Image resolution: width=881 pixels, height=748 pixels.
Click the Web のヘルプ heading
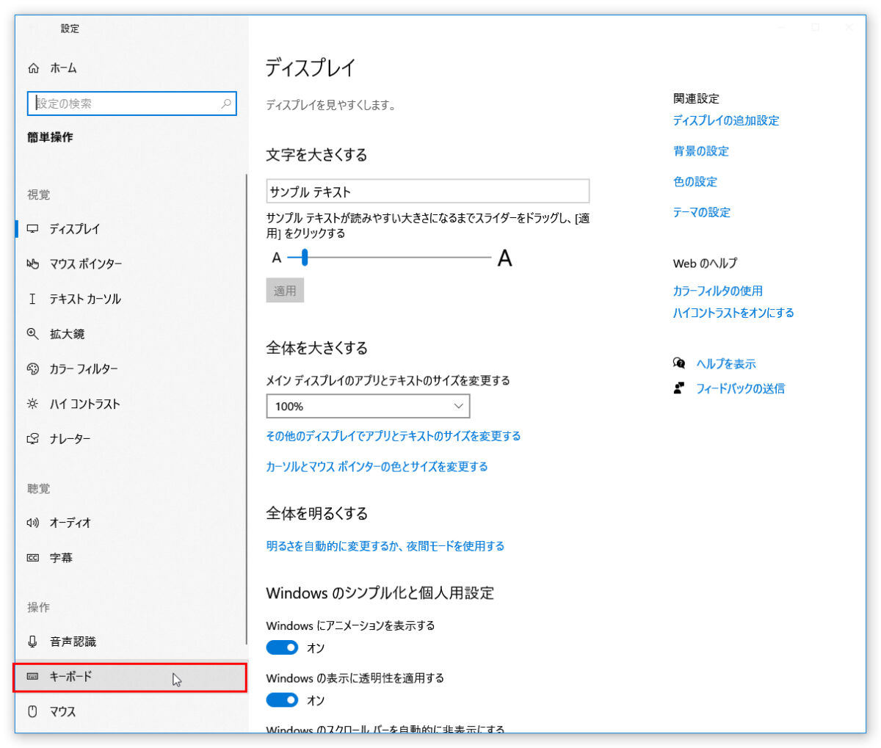(705, 263)
